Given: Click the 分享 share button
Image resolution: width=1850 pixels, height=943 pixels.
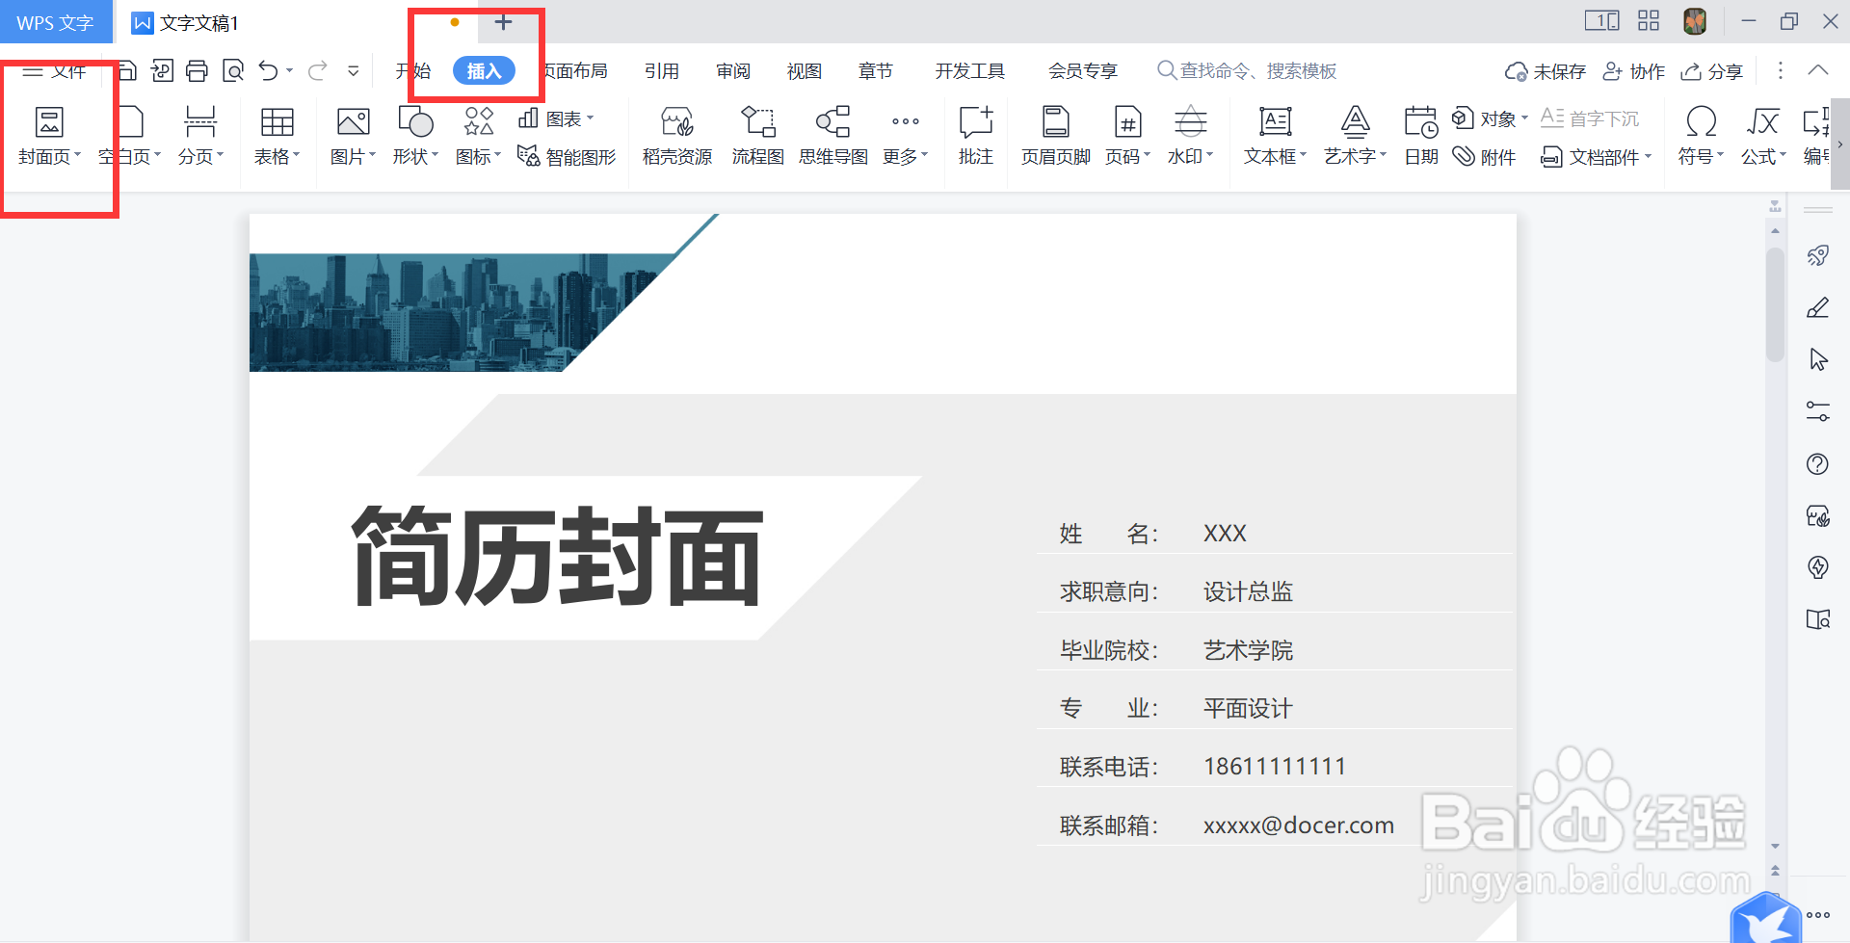Looking at the screenshot, I should (x=1711, y=71).
